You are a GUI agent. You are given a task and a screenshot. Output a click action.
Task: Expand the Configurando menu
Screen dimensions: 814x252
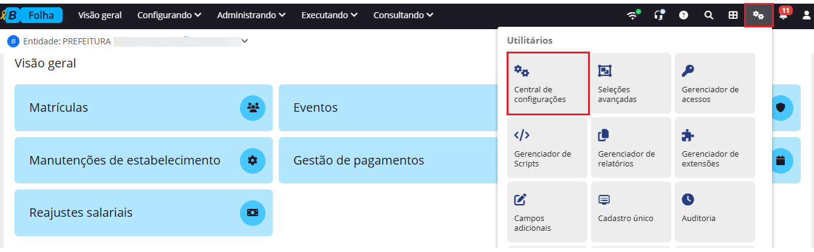click(169, 15)
